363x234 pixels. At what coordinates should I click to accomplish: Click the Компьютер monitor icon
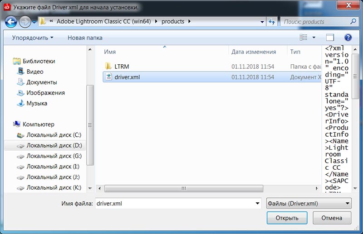coord(17,124)
